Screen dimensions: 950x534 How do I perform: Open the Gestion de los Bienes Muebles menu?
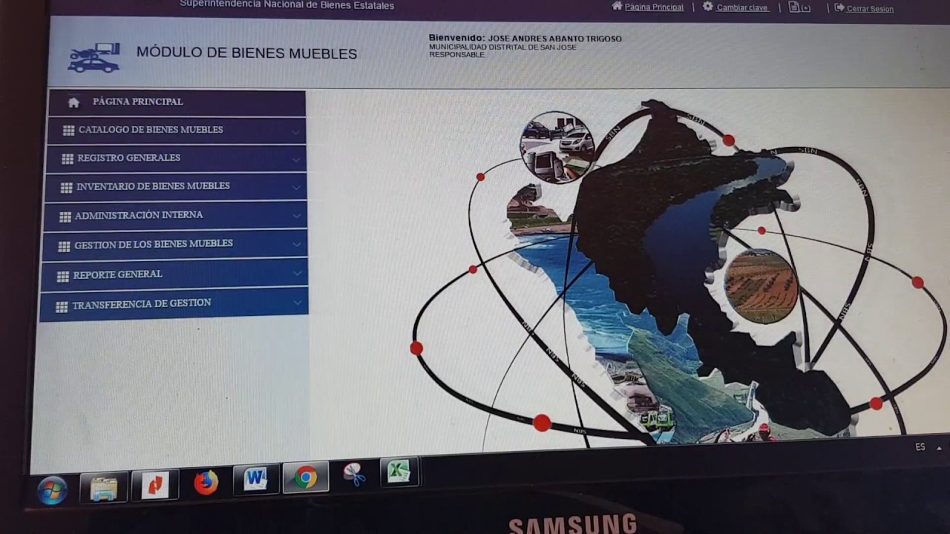(x=174, y=244)
